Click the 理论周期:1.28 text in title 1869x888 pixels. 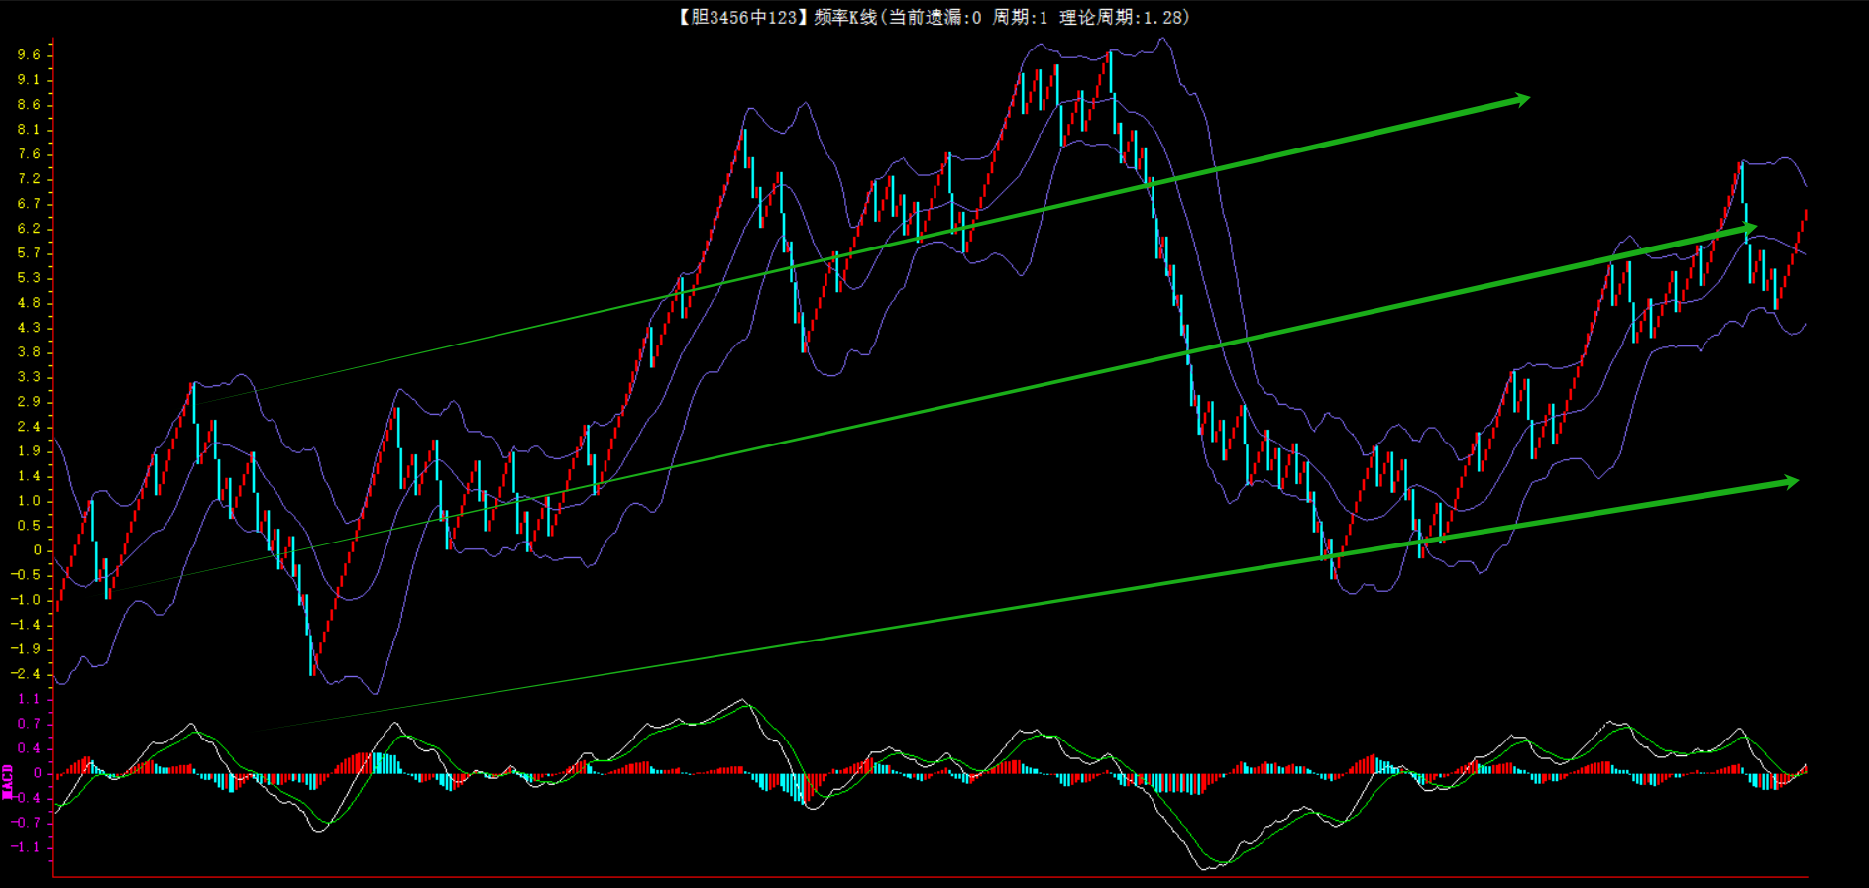pos(1124,17)
